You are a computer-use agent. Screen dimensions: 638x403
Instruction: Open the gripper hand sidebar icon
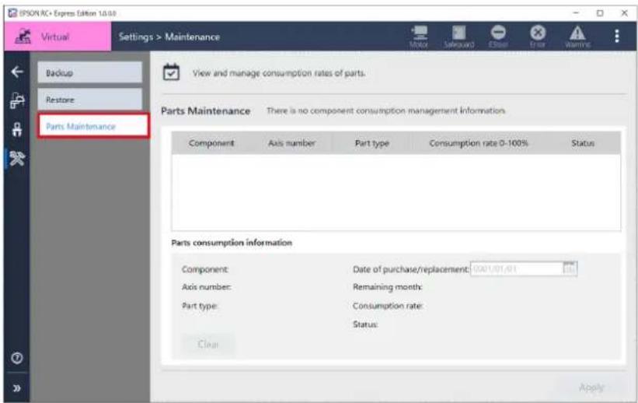click(17, 130)
